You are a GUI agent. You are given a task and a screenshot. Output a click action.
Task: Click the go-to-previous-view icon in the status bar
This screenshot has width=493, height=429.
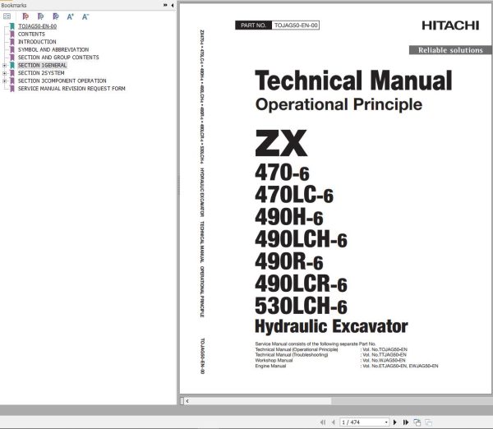coord(417,422)
